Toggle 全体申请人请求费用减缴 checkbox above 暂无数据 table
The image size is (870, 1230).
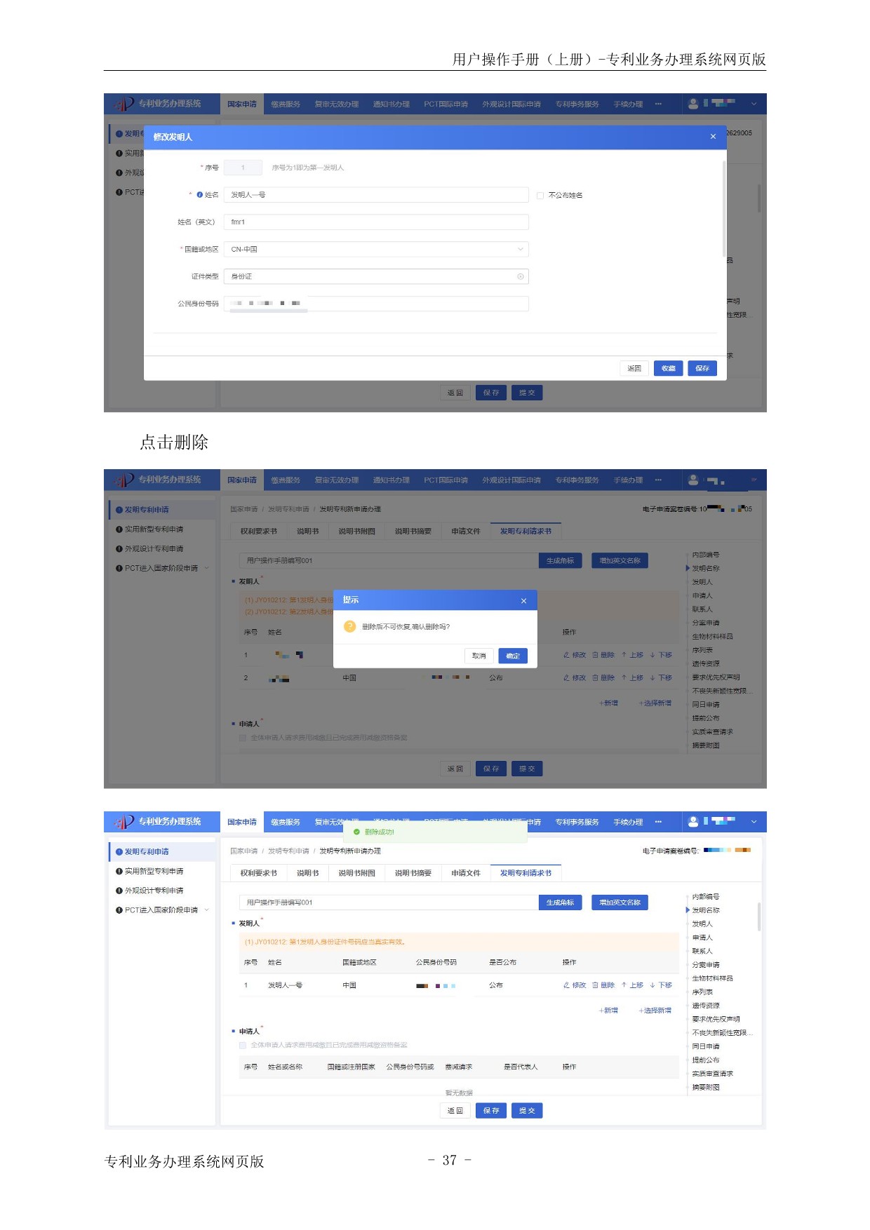click(243, 1045)
